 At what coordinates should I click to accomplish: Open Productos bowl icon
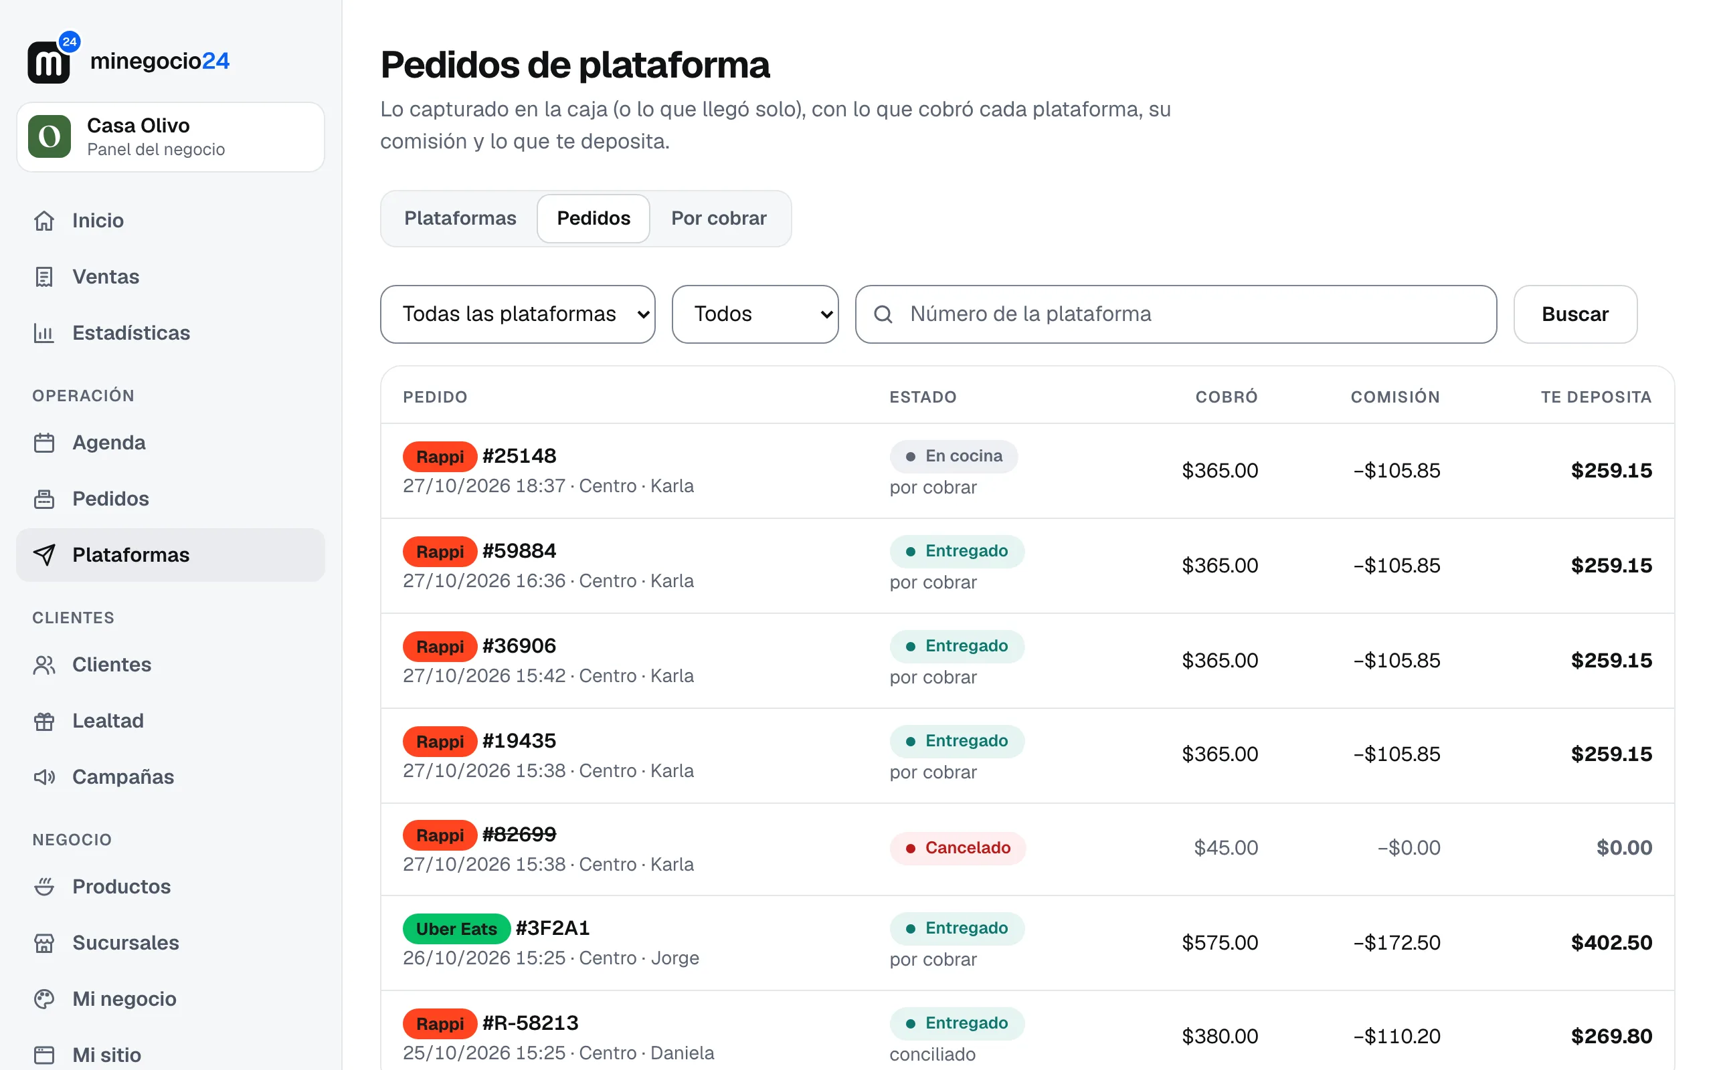pyautogui.click(x=44, y=887)
